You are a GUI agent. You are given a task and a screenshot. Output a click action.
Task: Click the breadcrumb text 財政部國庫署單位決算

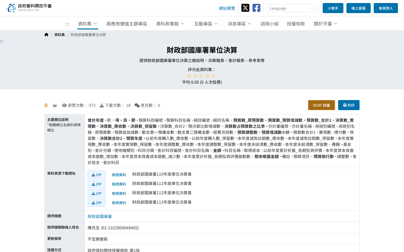pos(88,35)
